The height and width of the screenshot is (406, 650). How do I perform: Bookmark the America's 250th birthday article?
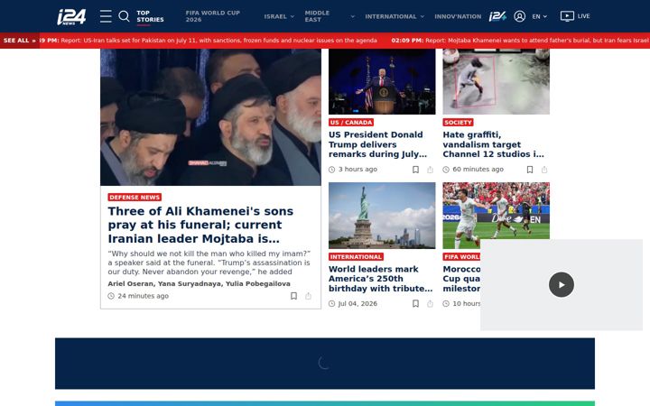pyautogui.click(x=415, y=304)
